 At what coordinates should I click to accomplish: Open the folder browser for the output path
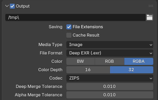coord(149,18)
